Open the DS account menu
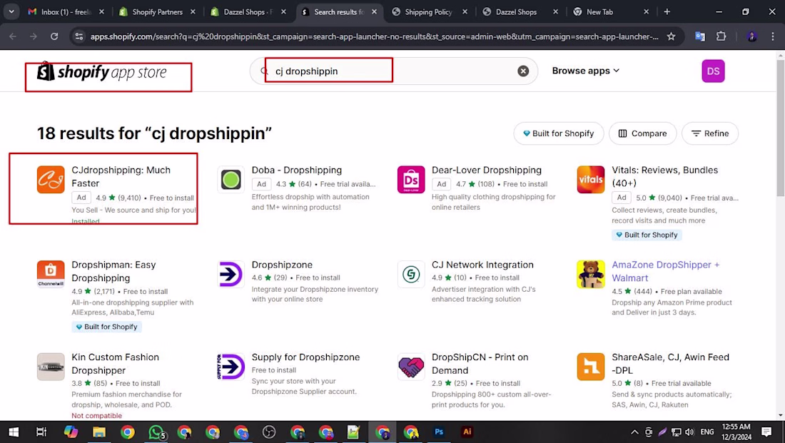 [x=713, y=71]
